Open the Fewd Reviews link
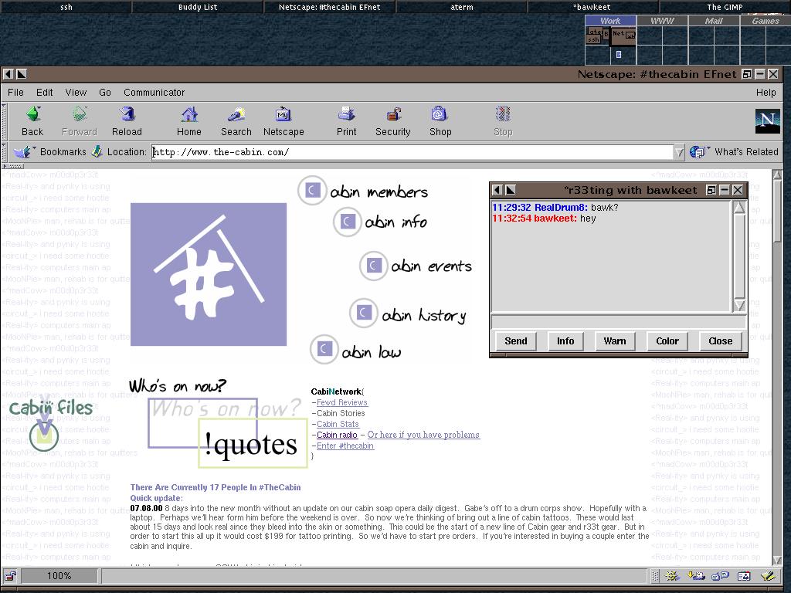 point(342,402)
